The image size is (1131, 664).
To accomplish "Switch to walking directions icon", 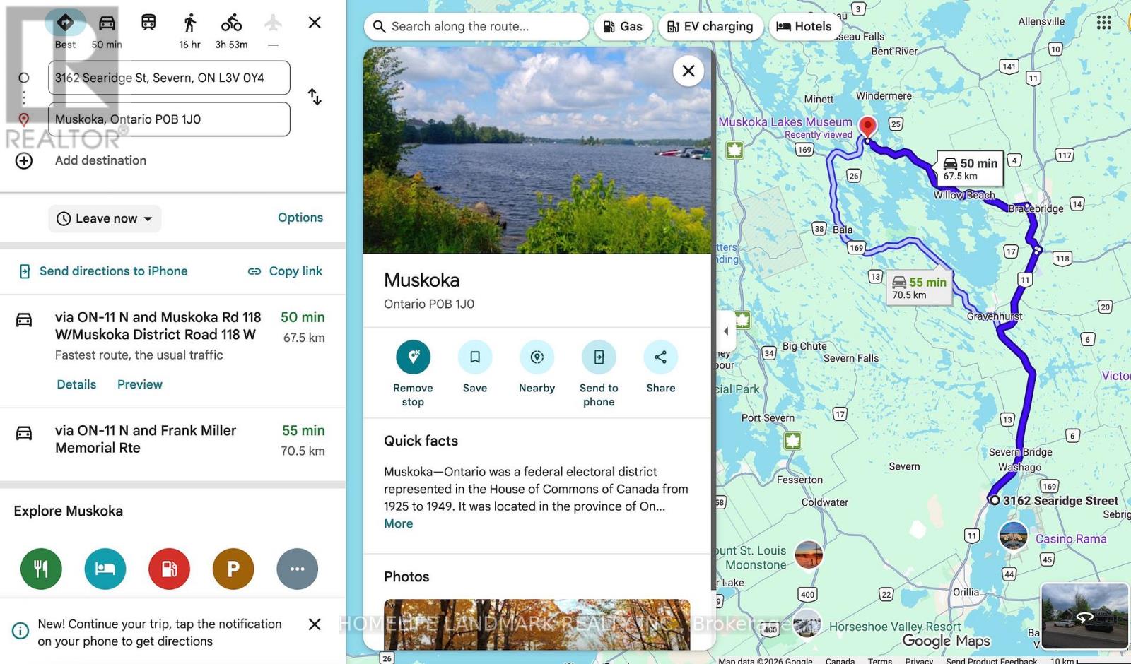I will click(189, 23).
